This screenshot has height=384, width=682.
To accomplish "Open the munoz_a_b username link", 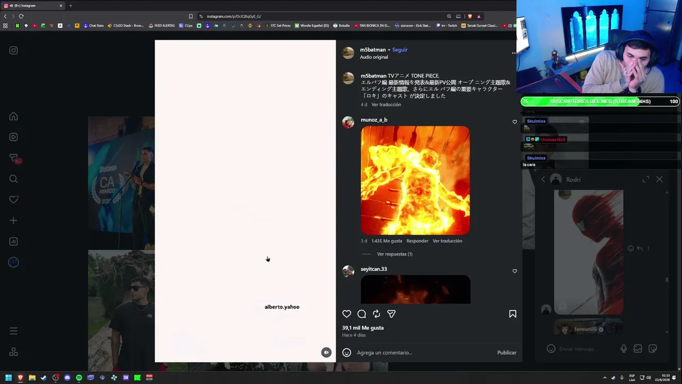I will tap(374, 120).
